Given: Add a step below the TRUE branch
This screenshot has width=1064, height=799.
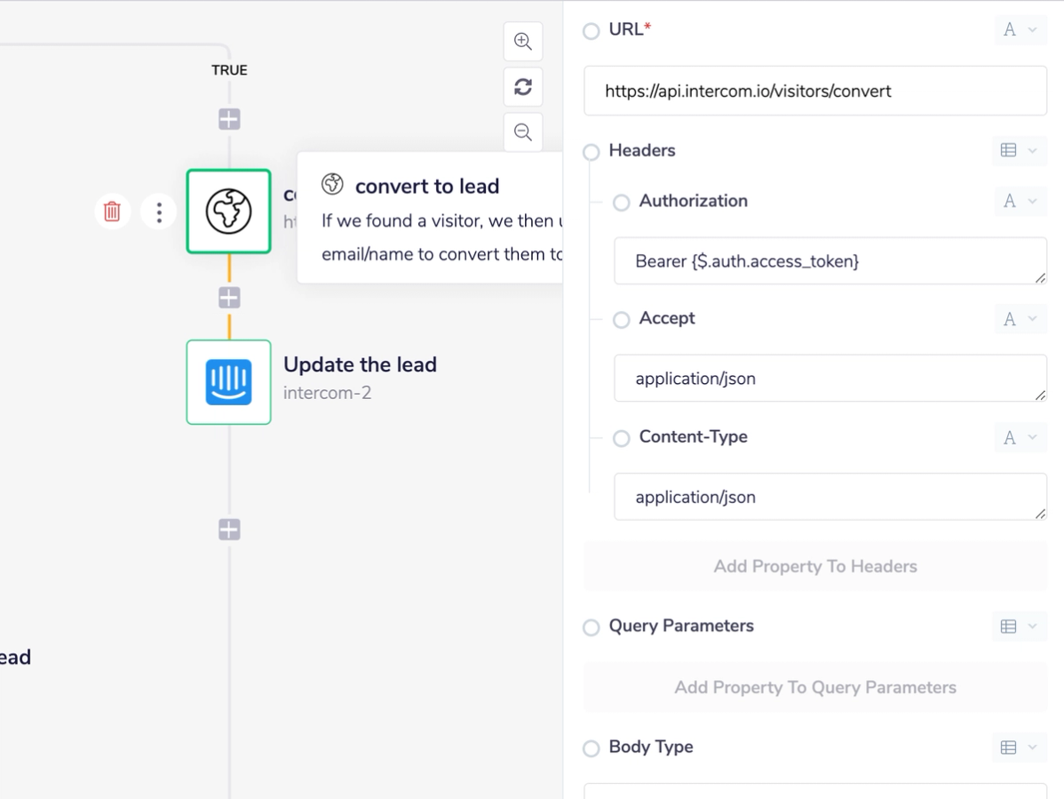Looking at the screenshot, I should 229,119.
